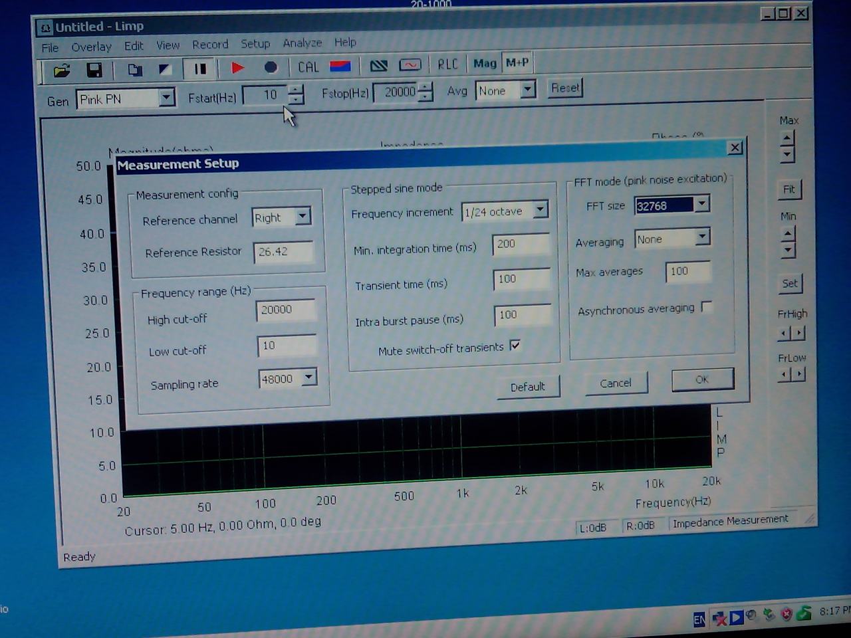851x638 pixels.
Task: Click the RLC toolbar button
Action: [447, 64]
